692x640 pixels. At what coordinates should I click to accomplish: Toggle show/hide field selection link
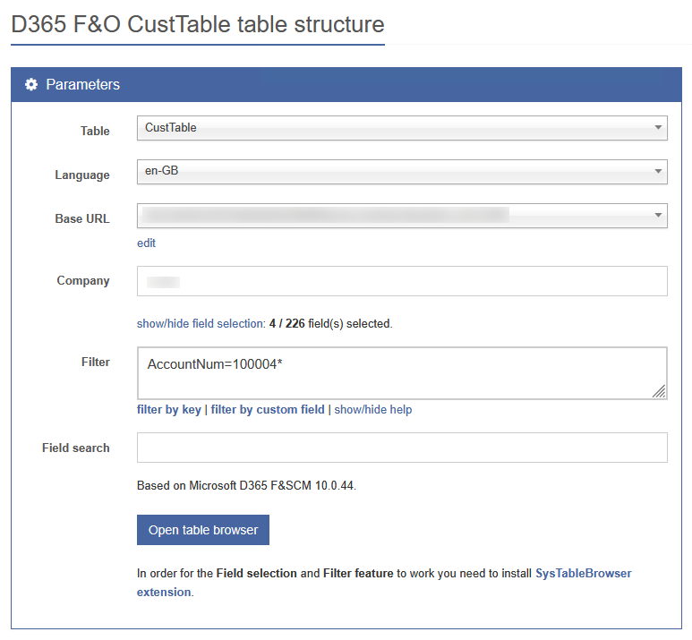pyautogui.click(x=201, y=323)
